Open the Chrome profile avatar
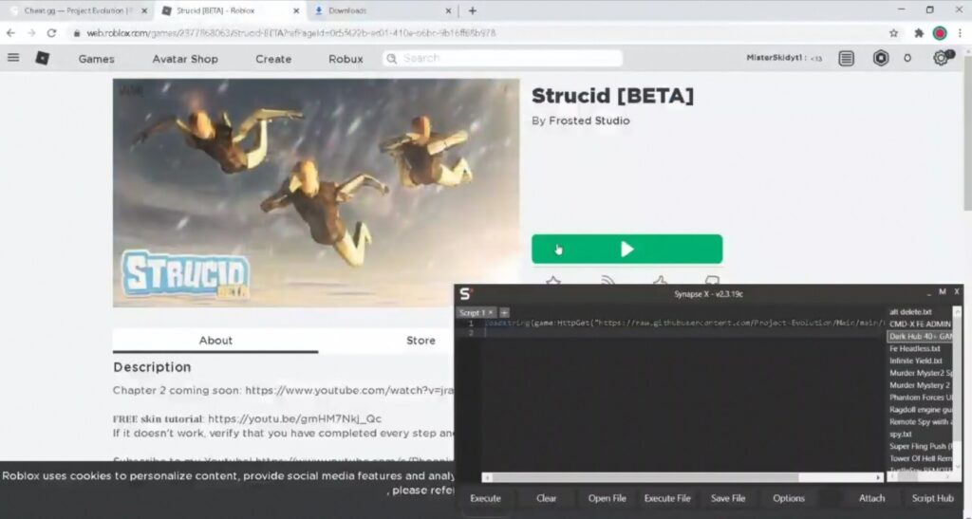The height and width of the screenshot is (519, 972). coord(940,33)
